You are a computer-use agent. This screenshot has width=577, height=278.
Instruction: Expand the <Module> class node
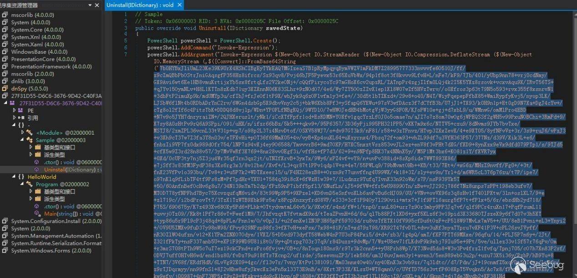pos(22,133)
